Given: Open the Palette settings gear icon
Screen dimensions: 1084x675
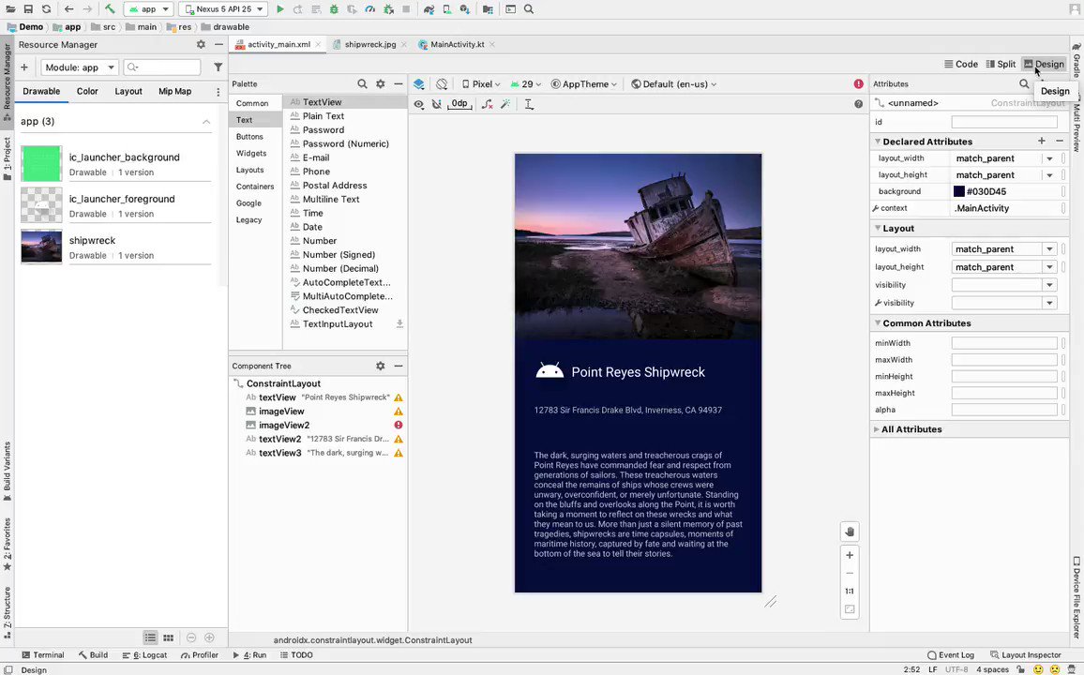Looking at the screenshot, I should (x=380, y=83).
